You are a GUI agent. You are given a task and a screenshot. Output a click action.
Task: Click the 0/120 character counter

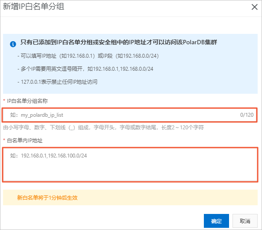click(x=247, y=115)
